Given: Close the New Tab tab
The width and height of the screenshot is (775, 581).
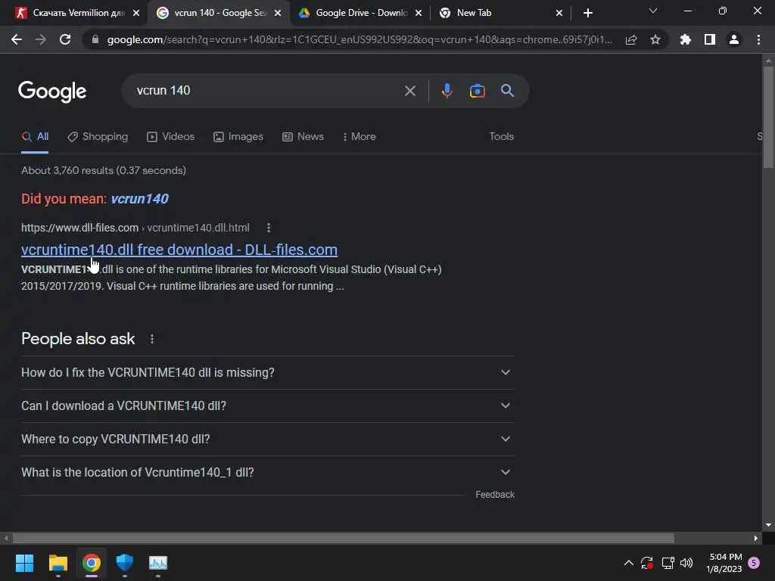Looking at the screenshot, I should pos(559,14).
